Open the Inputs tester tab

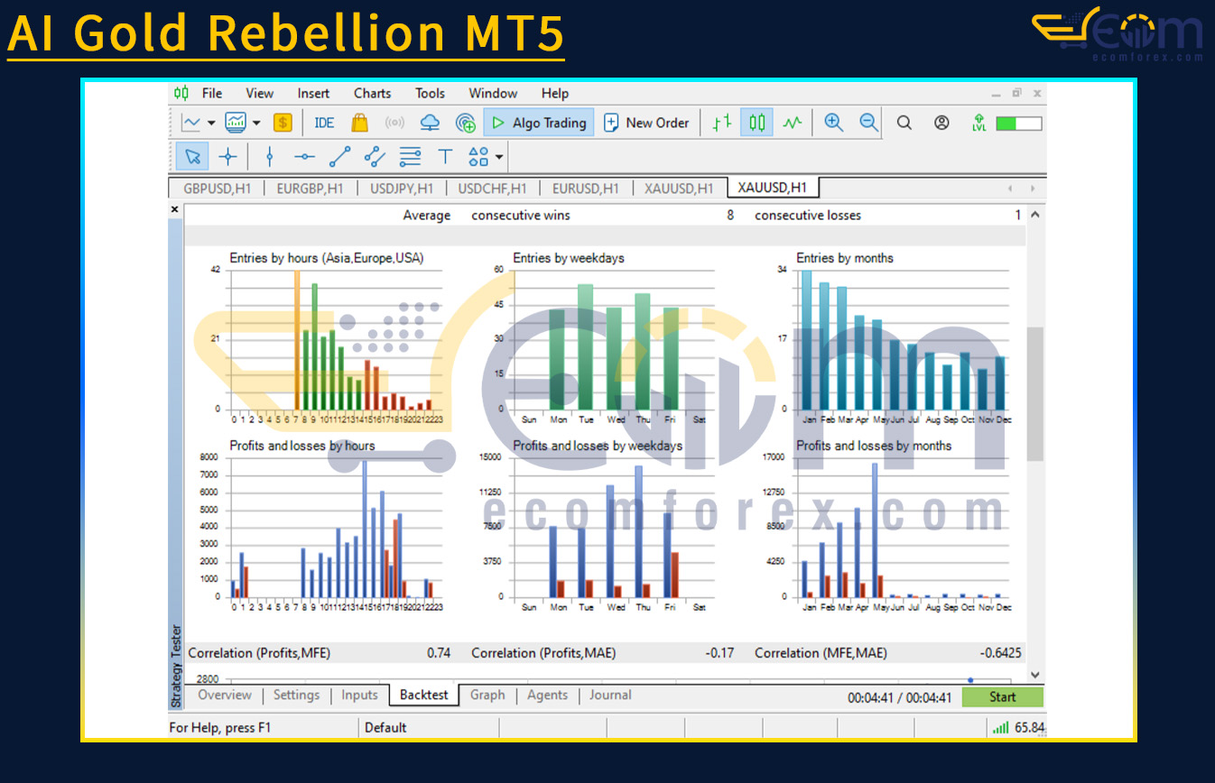(359, 695)
